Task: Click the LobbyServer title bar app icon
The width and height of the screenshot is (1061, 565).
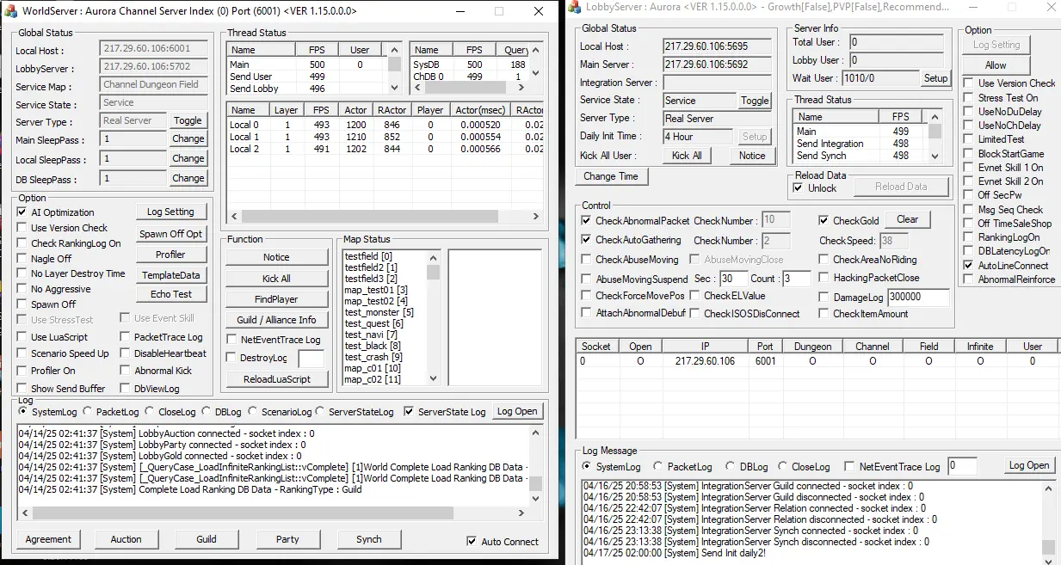Action: (575, 7)
